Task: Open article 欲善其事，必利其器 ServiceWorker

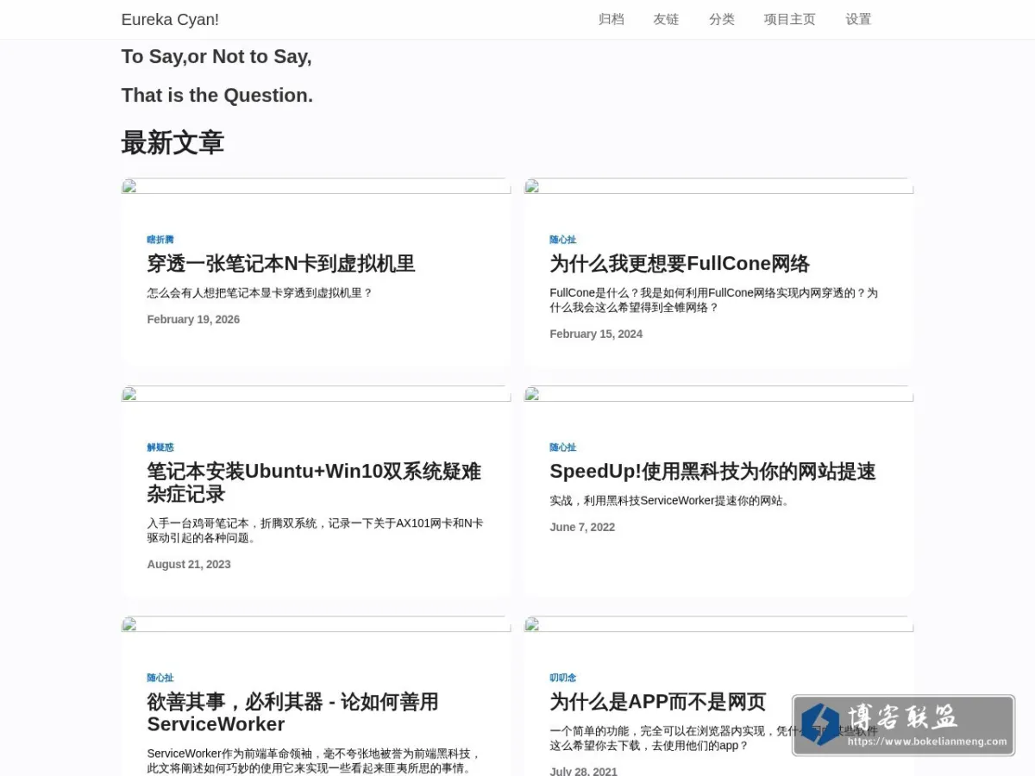Action: coord(293,713)
